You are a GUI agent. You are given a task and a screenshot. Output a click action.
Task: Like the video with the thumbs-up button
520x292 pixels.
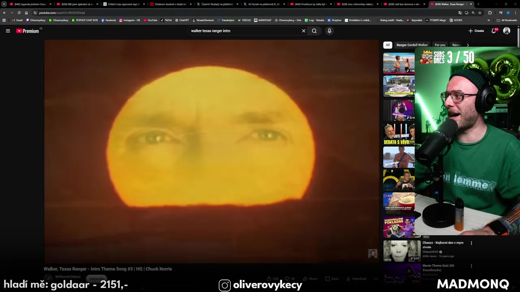[x=273, y=279]
